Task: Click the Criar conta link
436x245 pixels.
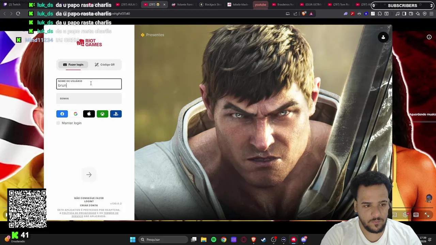Action: tap(89, 206)
